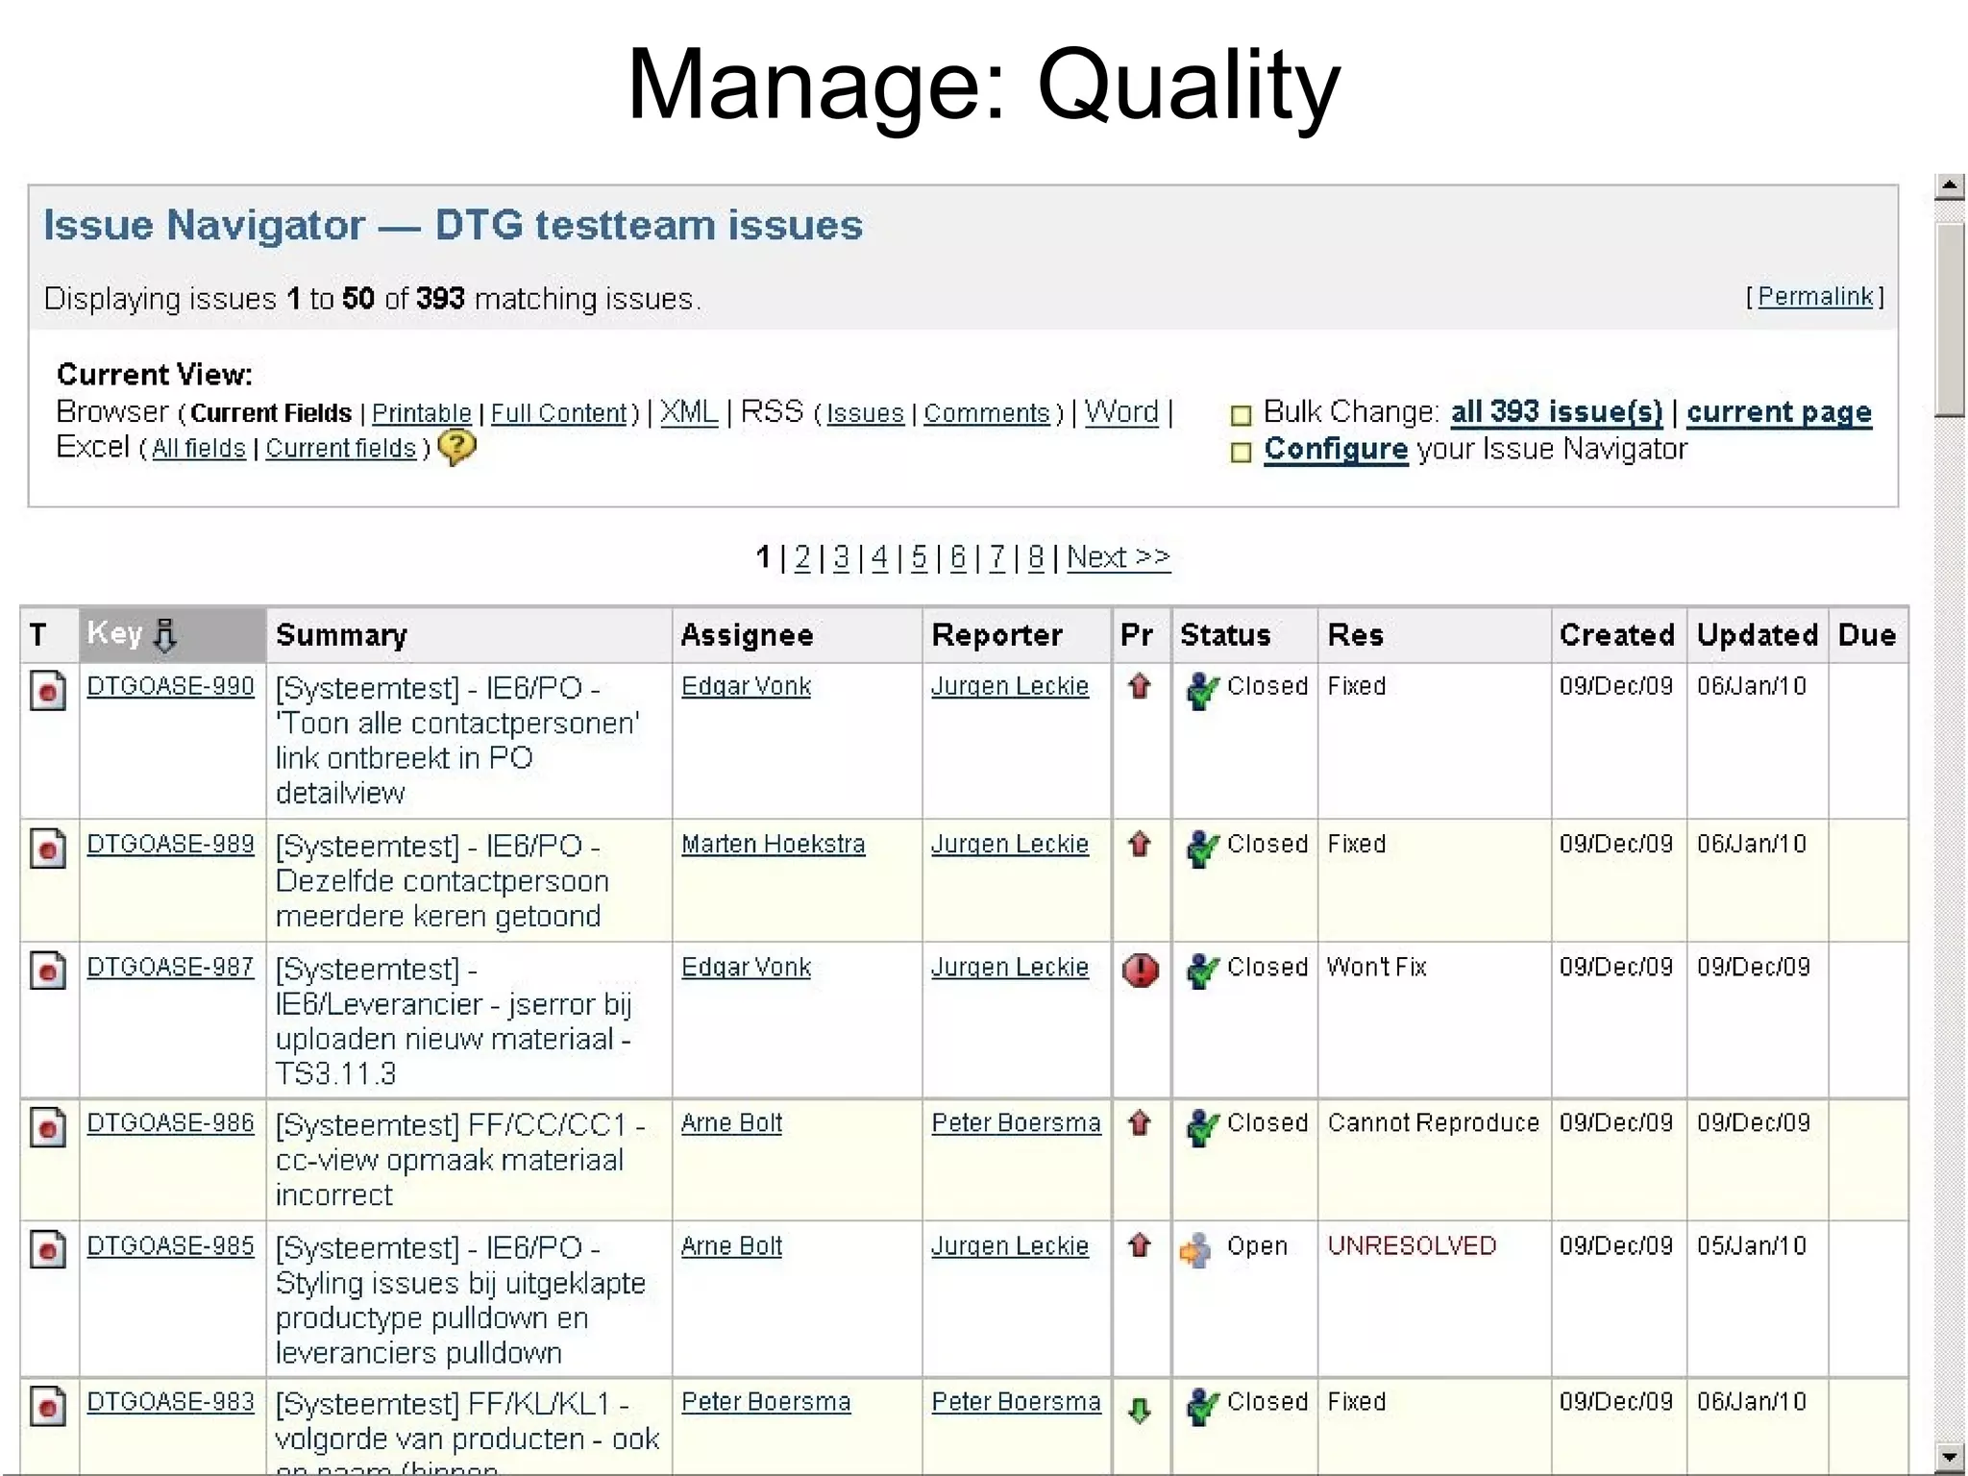
Task: Open assignee Marten Hoekstra's profile
Action: (x=774, y=844)
